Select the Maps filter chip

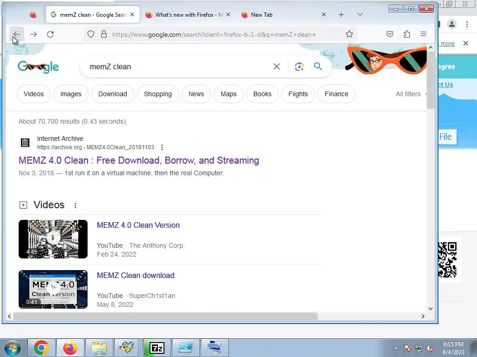coord(228,94)
